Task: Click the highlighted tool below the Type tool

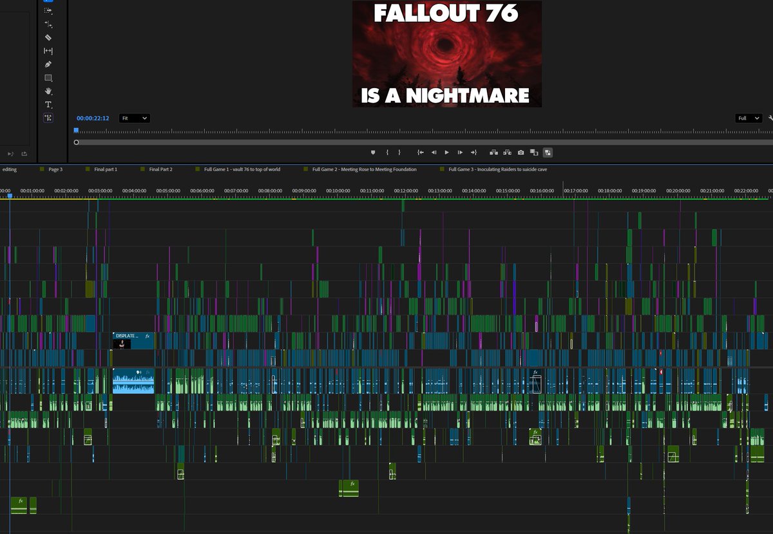Action: point(48,118)
